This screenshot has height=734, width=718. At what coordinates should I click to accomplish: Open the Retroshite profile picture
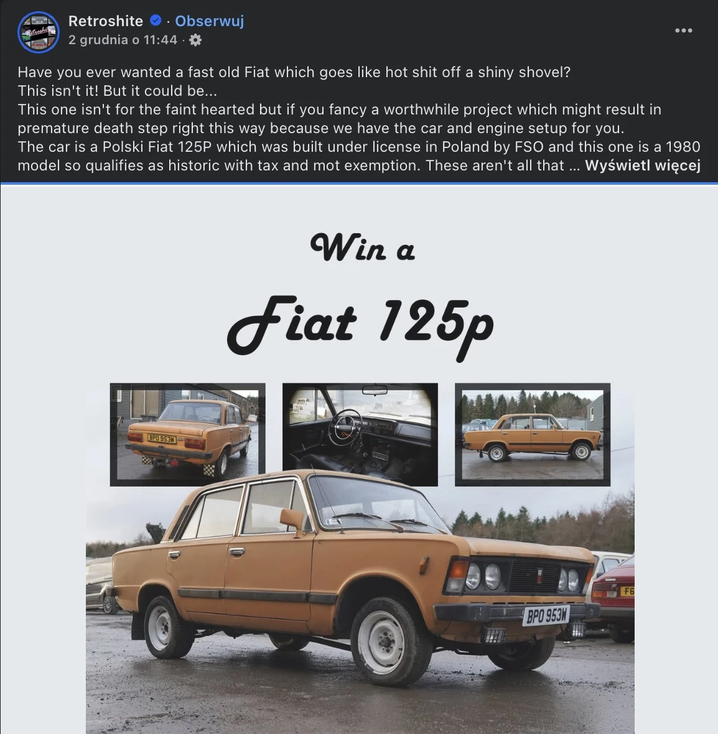coord(39,32)
